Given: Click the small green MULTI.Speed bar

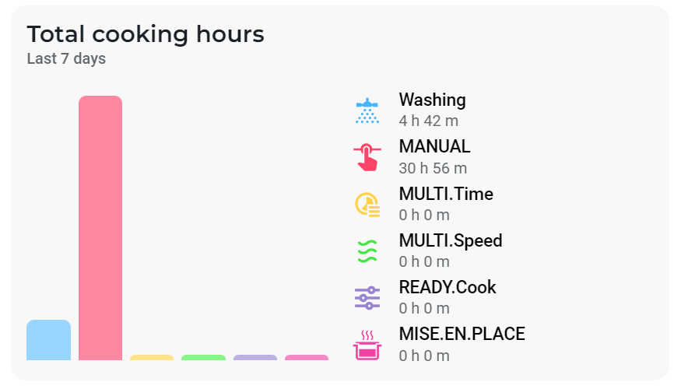Looking at the screenshot, I should coord(203,358).
